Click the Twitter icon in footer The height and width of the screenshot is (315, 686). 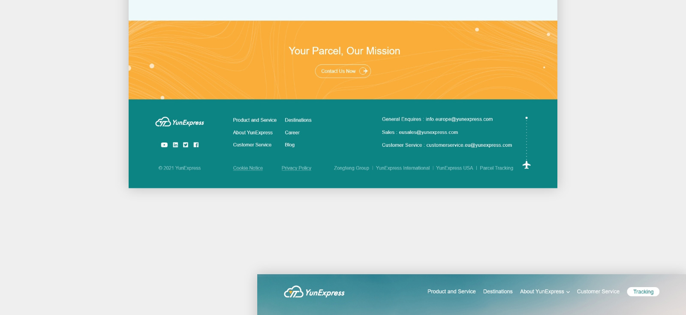pyautogui.click(x=186, y=145)
